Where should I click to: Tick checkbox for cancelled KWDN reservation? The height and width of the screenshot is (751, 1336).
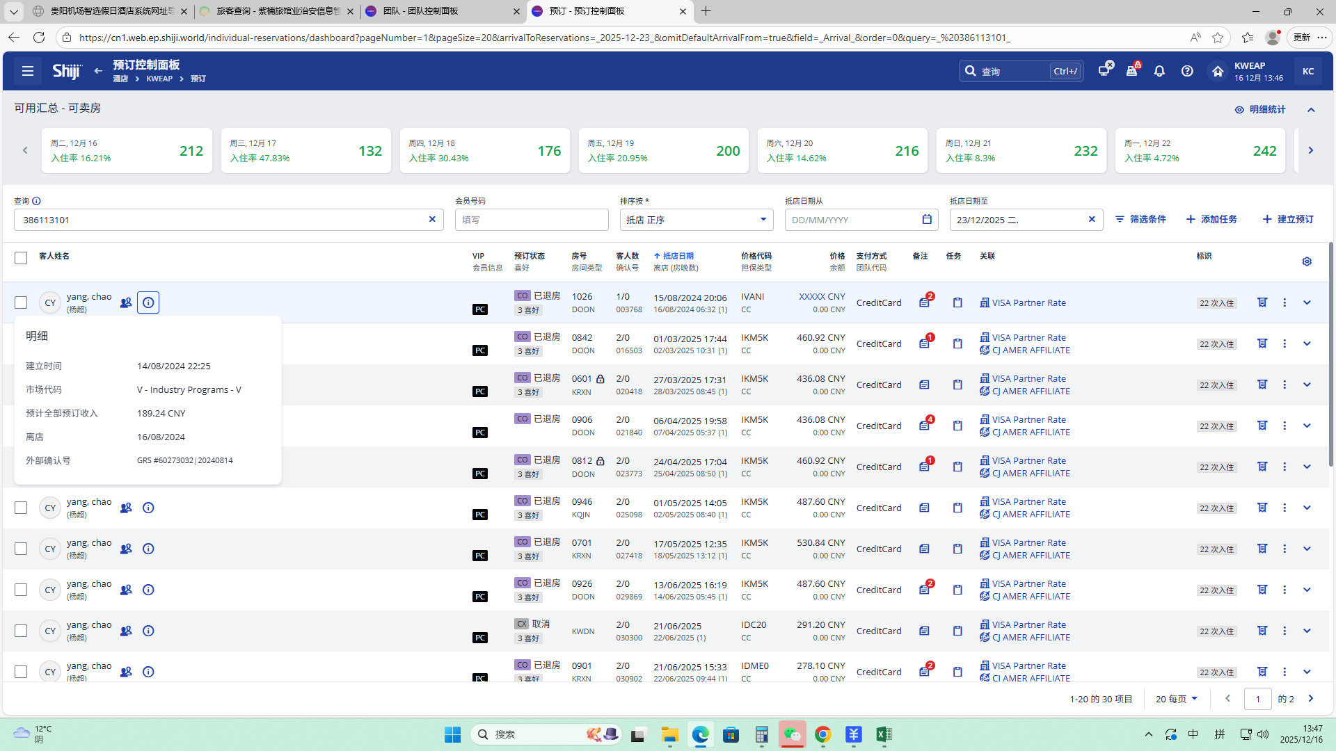click(x=21, y=631)
